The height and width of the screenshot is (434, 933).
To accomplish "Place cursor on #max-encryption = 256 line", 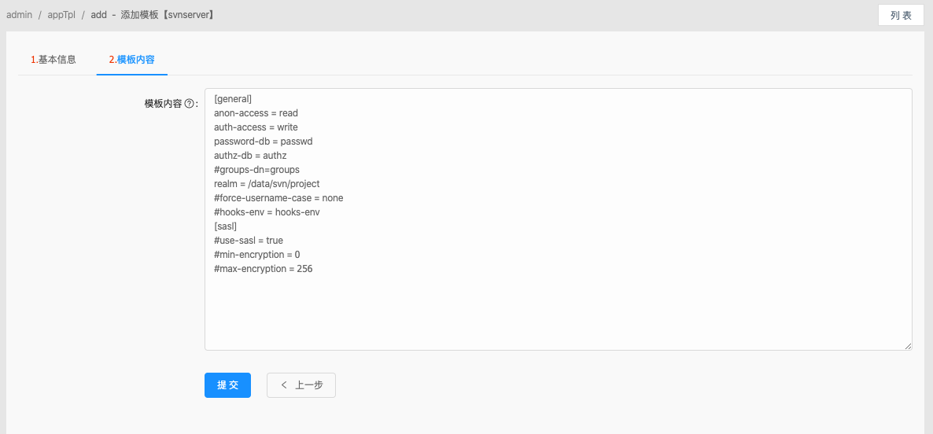I will pos(263,269).
